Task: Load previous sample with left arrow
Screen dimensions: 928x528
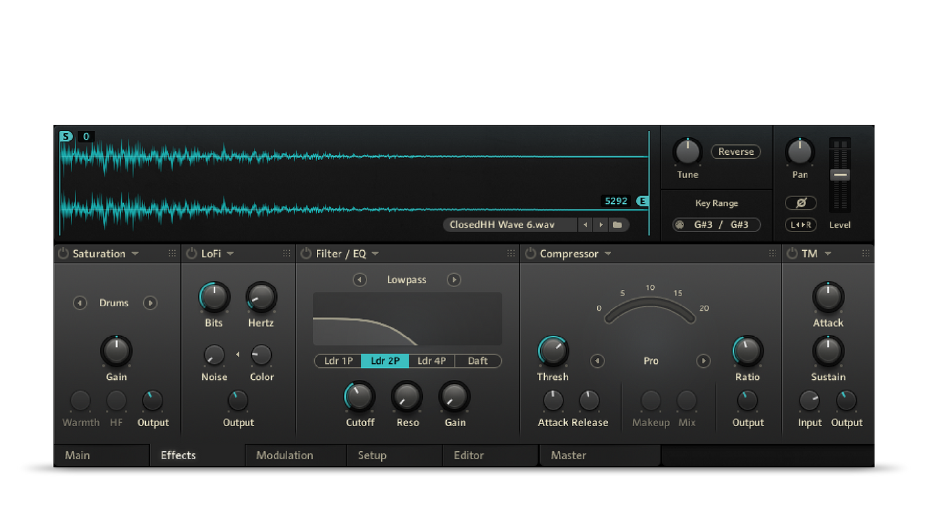Action: tap(585, 225)
